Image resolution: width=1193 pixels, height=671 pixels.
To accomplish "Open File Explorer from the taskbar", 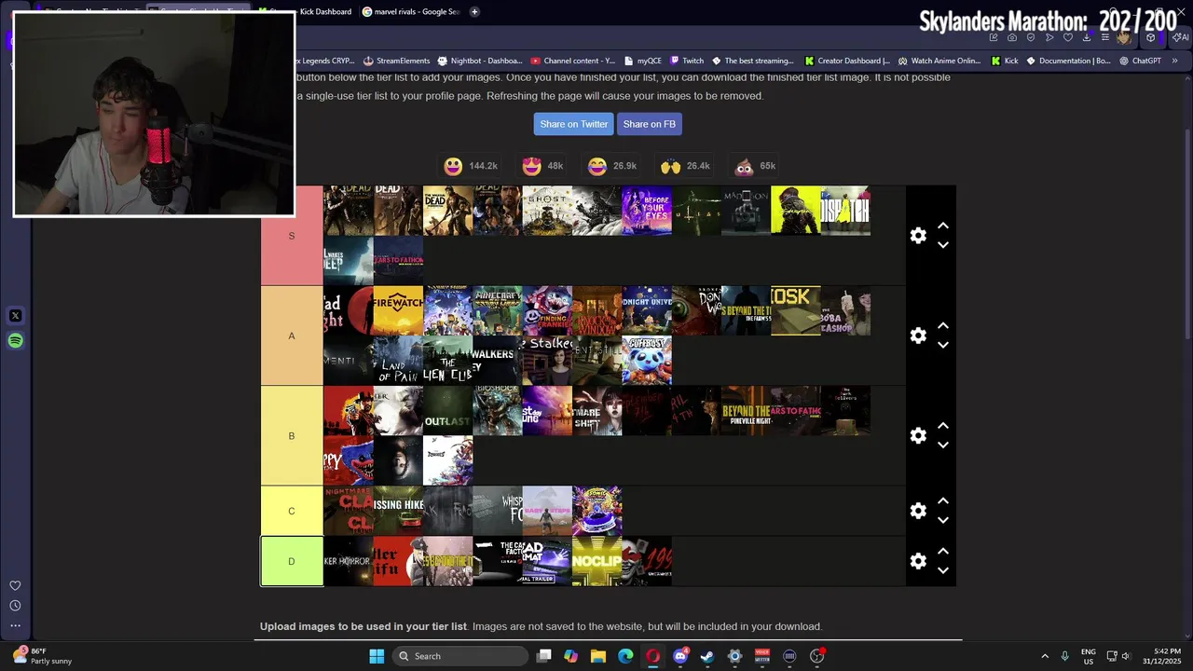I will pyautogui.click(x=598, y=656).
